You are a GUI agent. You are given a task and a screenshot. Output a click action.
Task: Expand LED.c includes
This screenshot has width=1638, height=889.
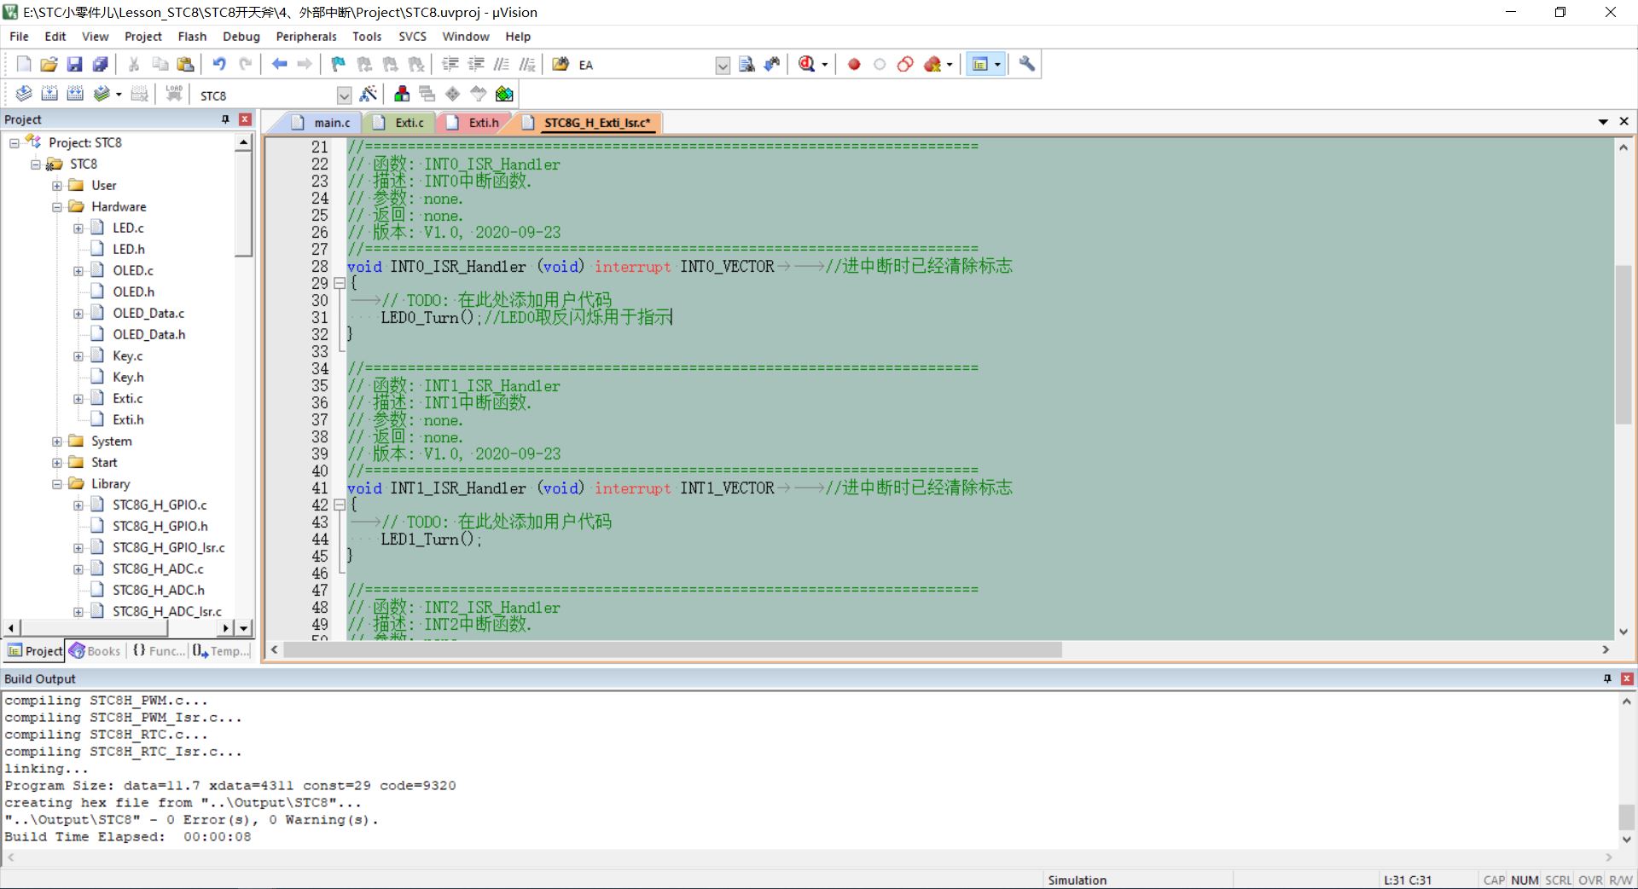coord(78,228)
